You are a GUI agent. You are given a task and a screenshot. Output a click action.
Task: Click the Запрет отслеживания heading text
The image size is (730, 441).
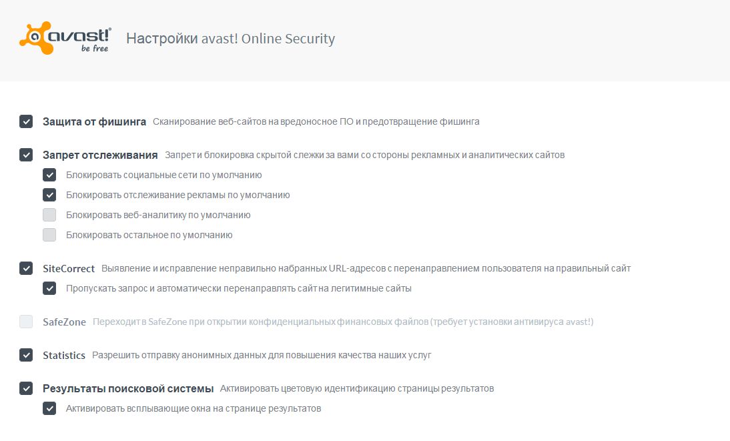[x=100, y=155]
